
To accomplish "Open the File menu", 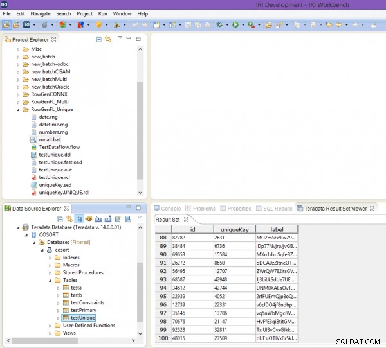I will pyautogui.click(x=6, y=13).
